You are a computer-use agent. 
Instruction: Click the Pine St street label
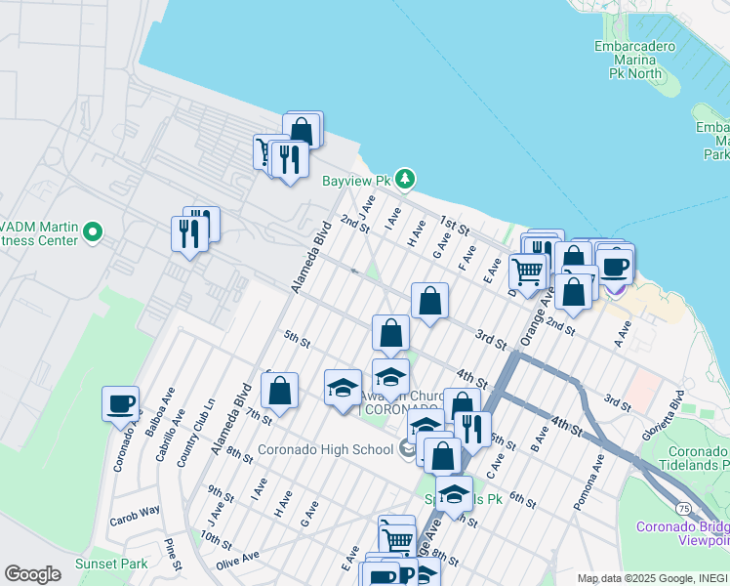(173, 555)
